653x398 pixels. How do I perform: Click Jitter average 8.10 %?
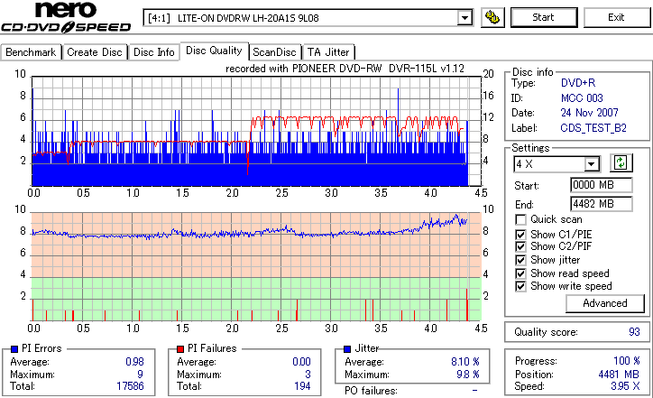coord(465,362)
